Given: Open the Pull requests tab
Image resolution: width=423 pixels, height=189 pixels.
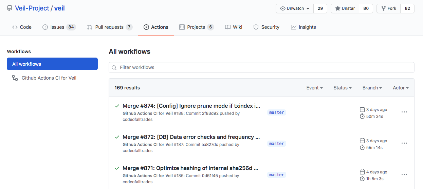Looking at the screenshot, I should tap(110, 27).
